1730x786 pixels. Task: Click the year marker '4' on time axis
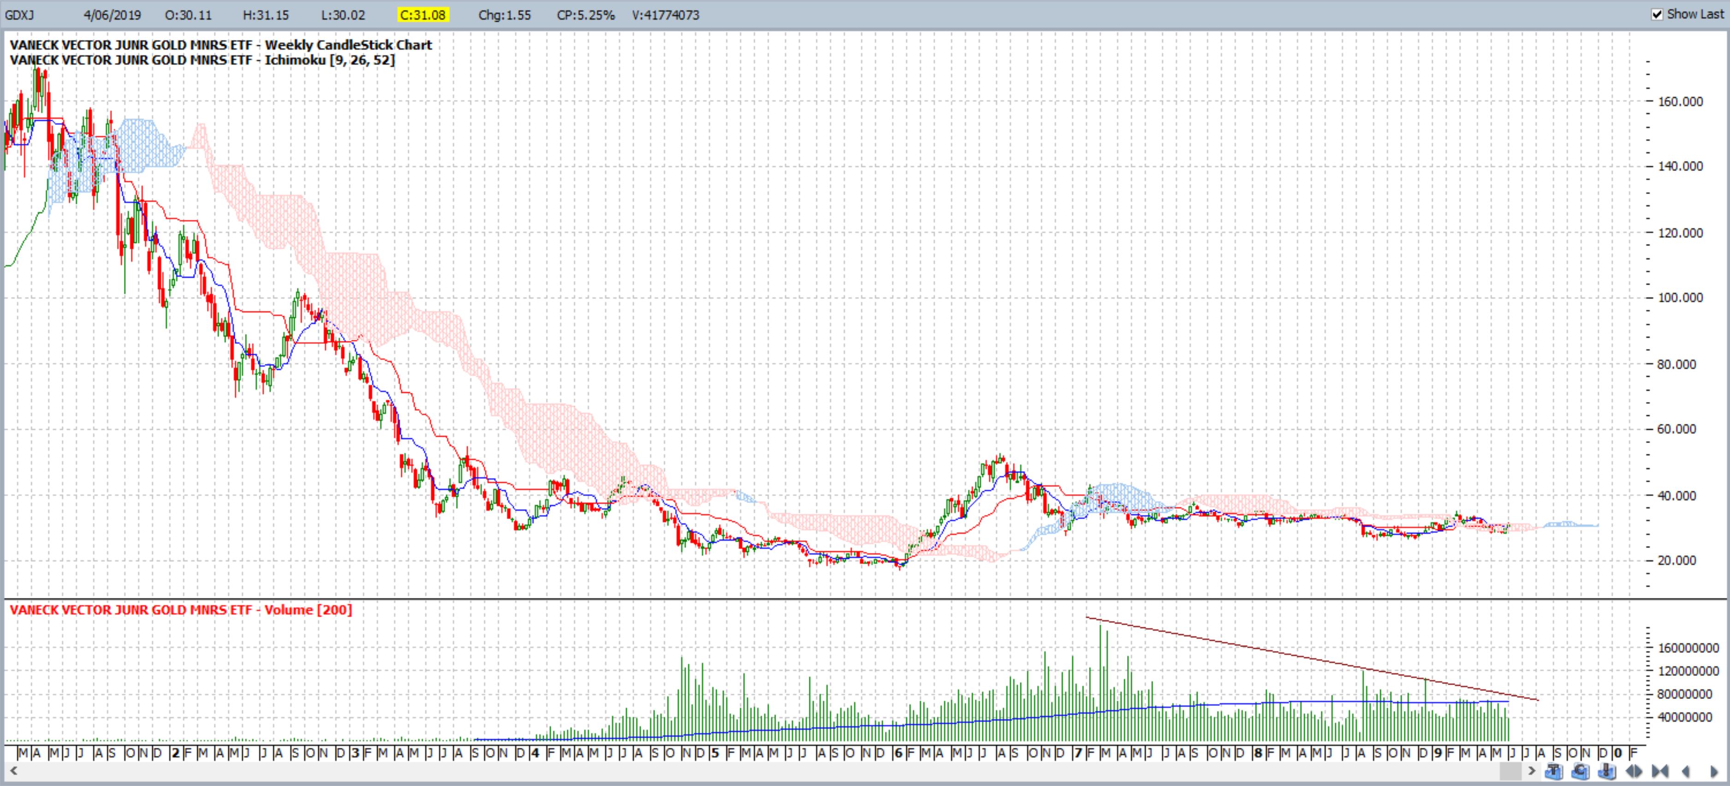[x=535, y=753]
